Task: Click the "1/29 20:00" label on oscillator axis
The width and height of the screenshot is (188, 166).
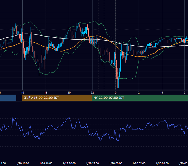Action: [69, 163]
